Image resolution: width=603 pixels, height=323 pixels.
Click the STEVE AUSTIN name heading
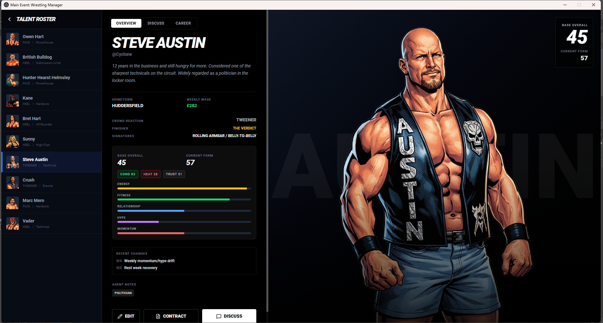[x=159, y=43]
